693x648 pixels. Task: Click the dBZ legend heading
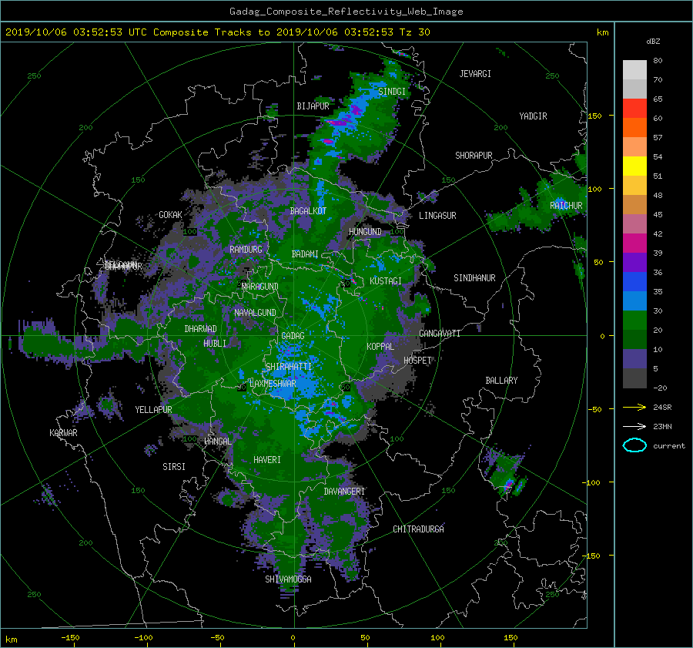click(653, 42)
